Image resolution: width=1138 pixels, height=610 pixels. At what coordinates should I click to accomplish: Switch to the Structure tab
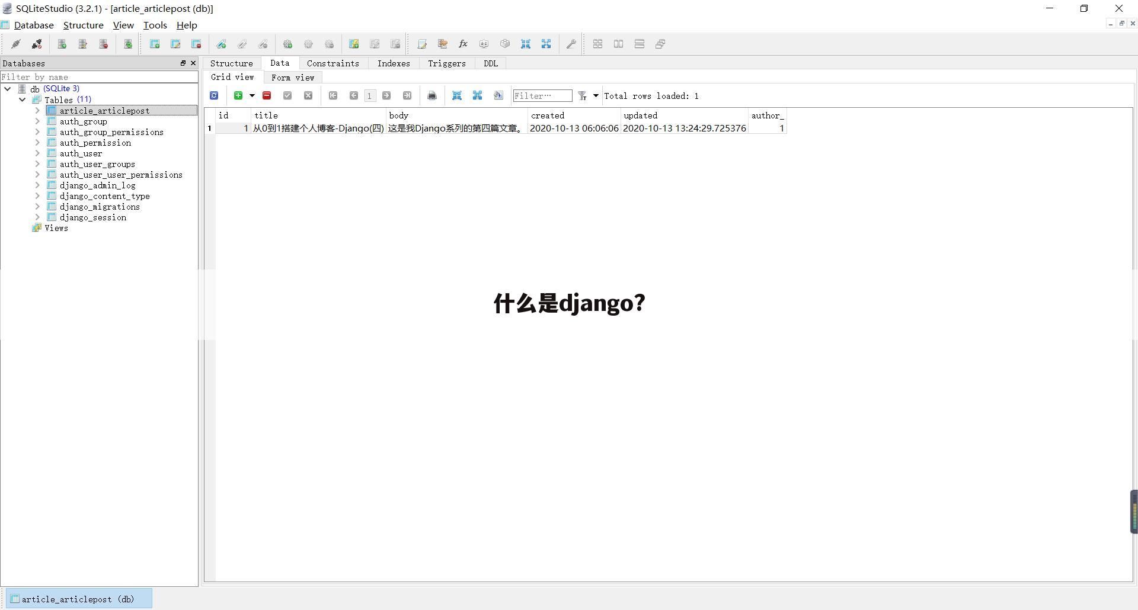pos(231,63)
